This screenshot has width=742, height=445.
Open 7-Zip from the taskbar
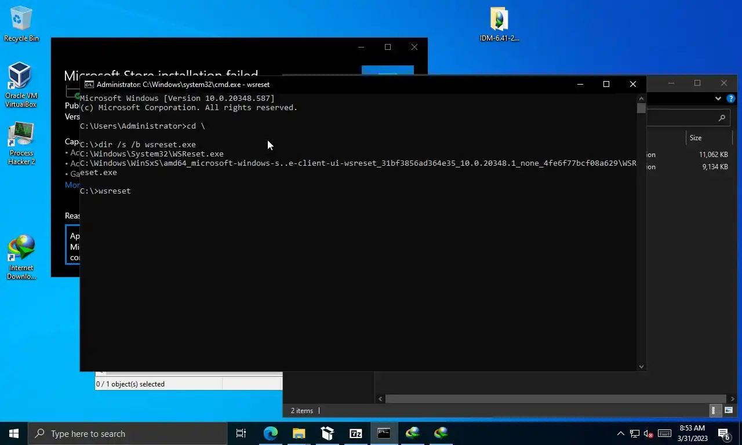pyautogui.click(x=355, y=433)
